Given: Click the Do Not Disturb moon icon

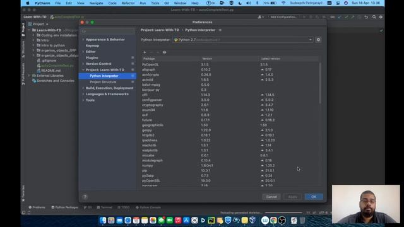Looking at the screenshot, I should [x=240, y=3].
